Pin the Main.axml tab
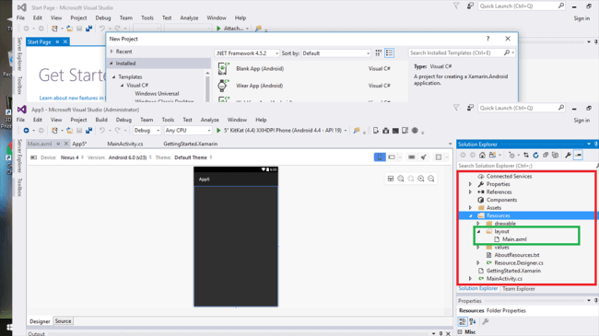 pyautogui.click(x=58, y=144)
